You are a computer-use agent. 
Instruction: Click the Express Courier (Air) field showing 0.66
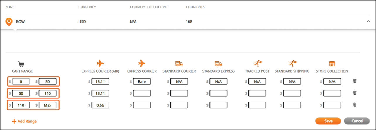click(100, 105)
